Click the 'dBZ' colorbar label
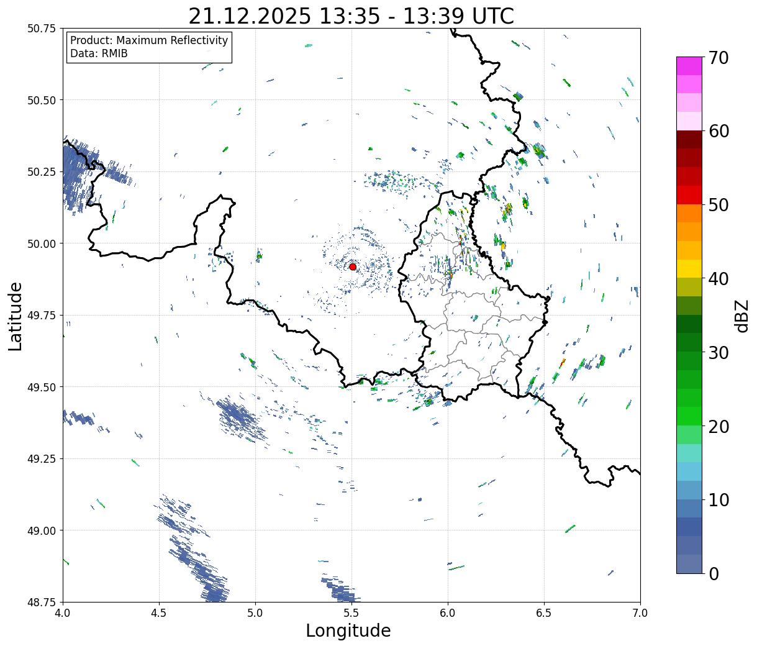The height and width of the screenshot is (646, 757). (x=741, y=315)
